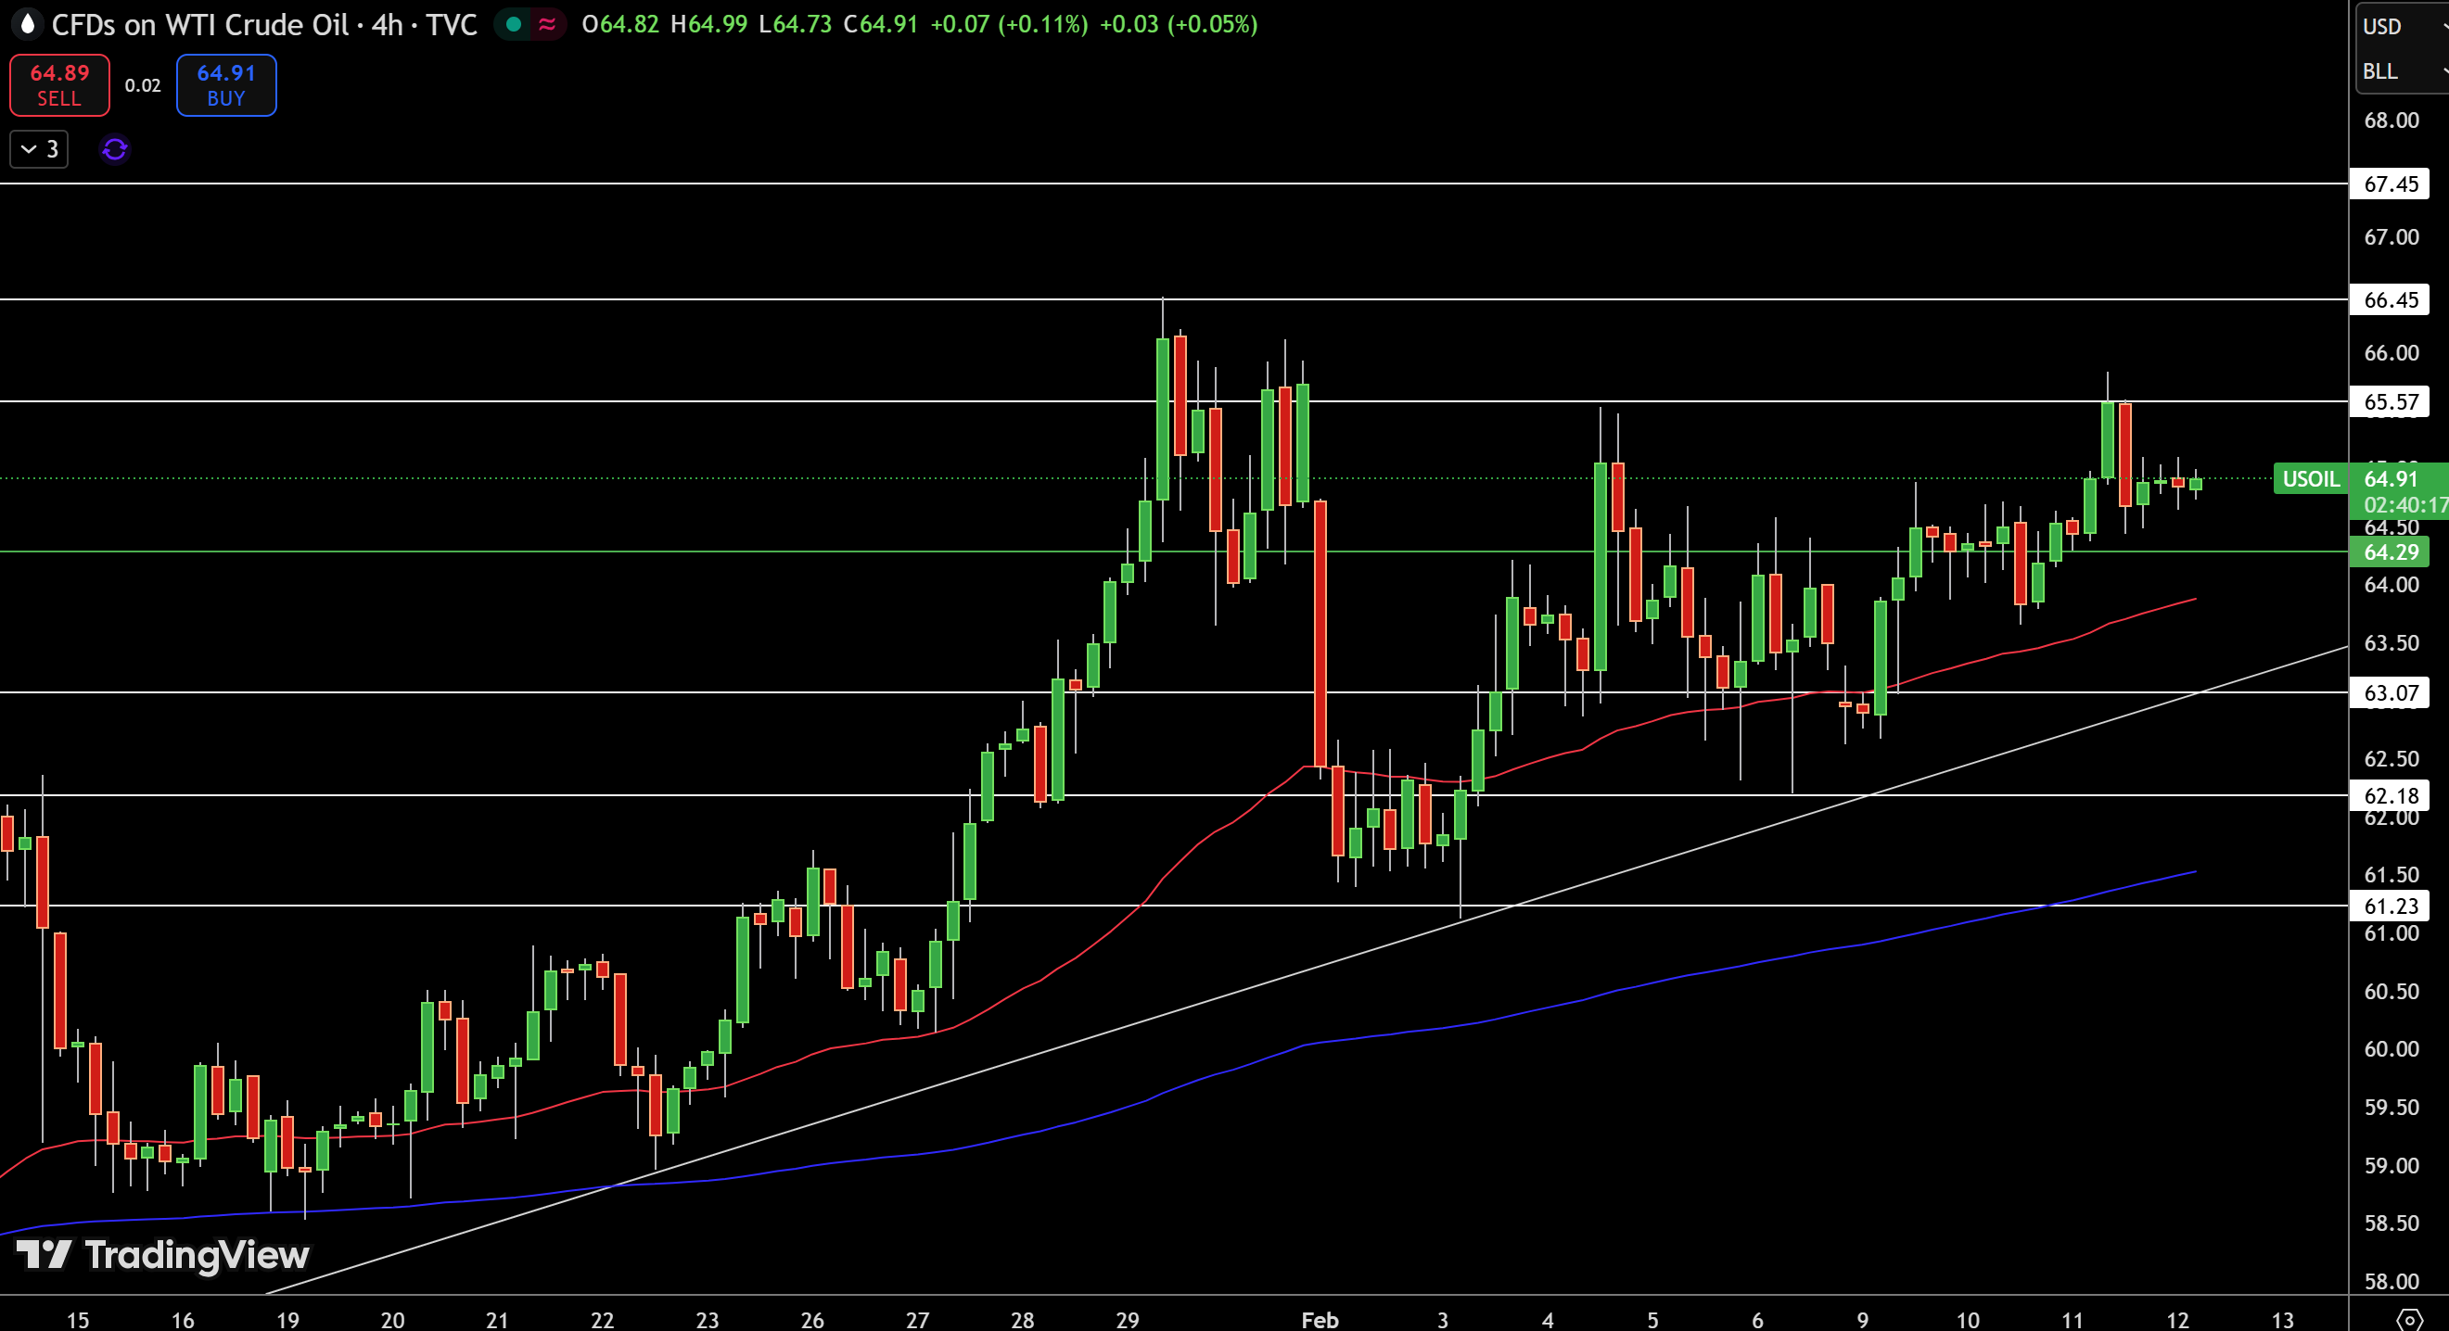Open chart settings gear icon at bottom right
This screenshot has height=1331, width=2449.
point(2408,1319)
